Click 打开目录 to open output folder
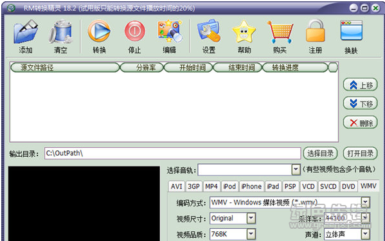 [360, 154]
